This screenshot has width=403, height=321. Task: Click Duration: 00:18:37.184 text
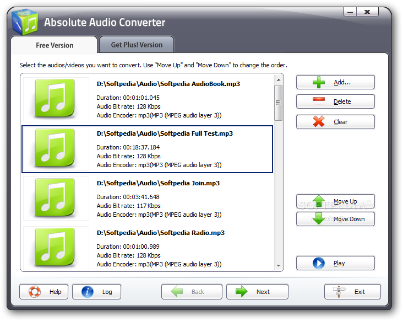[x=128, y=147]
